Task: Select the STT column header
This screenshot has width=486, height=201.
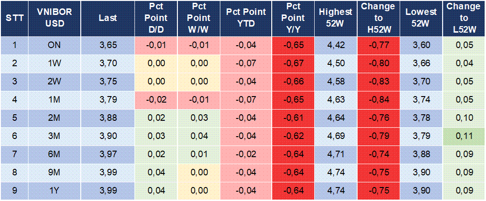Action: click(14, 18)
